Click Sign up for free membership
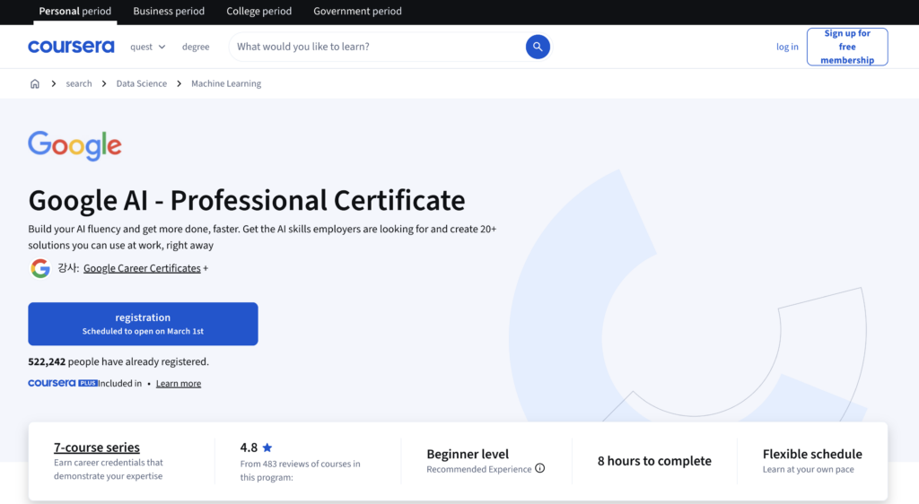 click(x=847, y=47)
